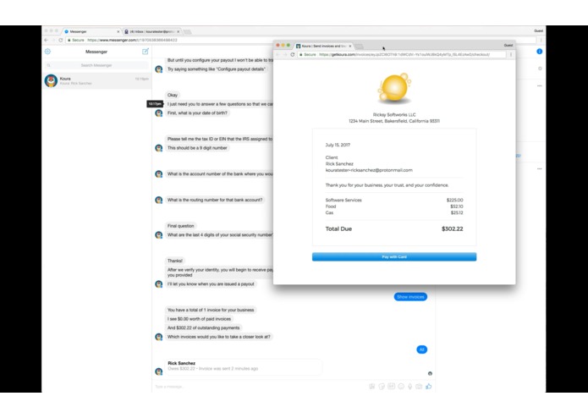Go back in the Messenger window

click(x=47, y=40)
